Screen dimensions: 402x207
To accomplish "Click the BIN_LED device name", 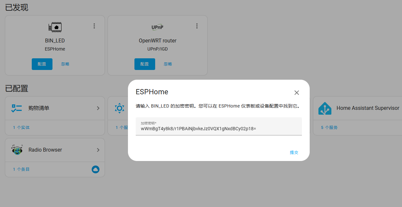I will 55,41.
